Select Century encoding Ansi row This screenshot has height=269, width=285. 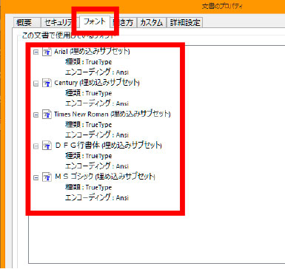(x=97, y=103)
